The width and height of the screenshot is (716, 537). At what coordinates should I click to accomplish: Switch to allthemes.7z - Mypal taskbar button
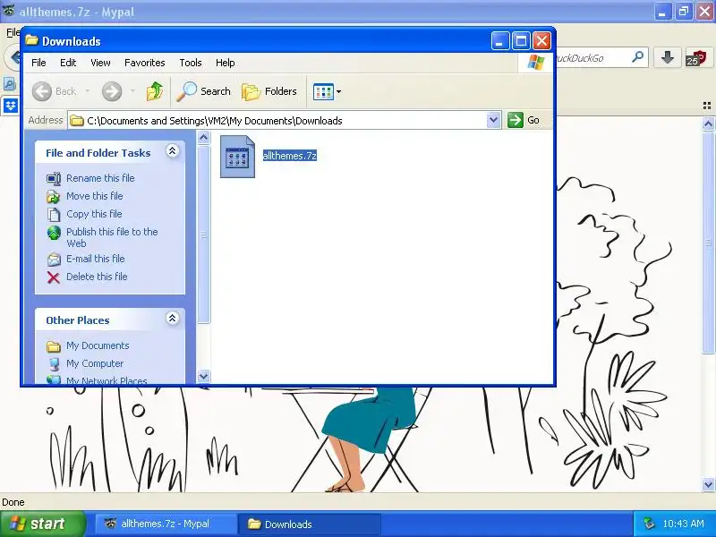pyautogui.click(x=165, y=524)
